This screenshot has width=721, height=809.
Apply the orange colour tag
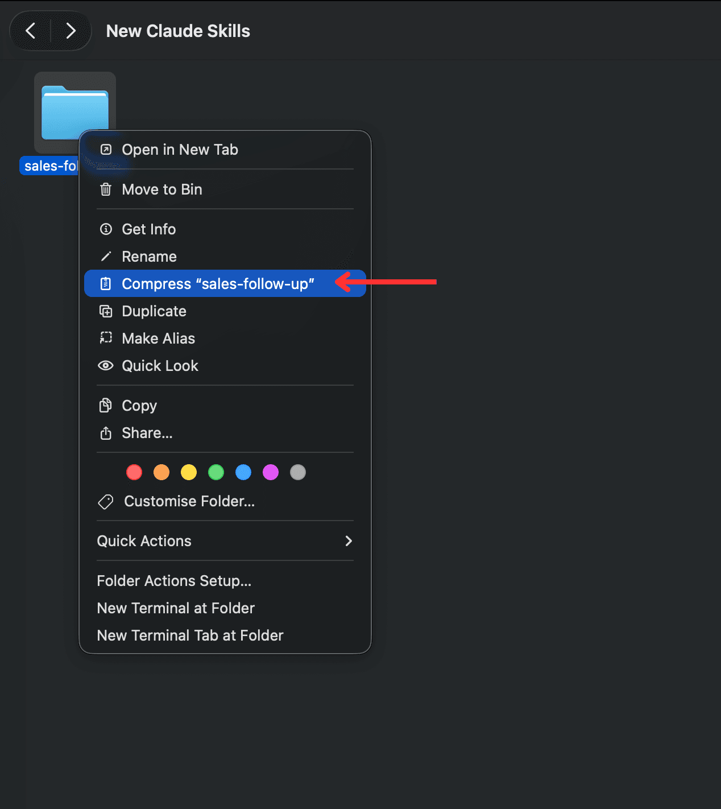click(x=161, y=472)
